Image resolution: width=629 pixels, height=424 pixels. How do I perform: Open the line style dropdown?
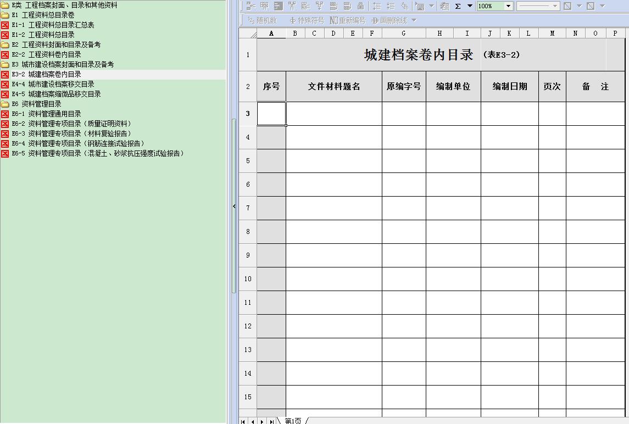pos(555,6)
